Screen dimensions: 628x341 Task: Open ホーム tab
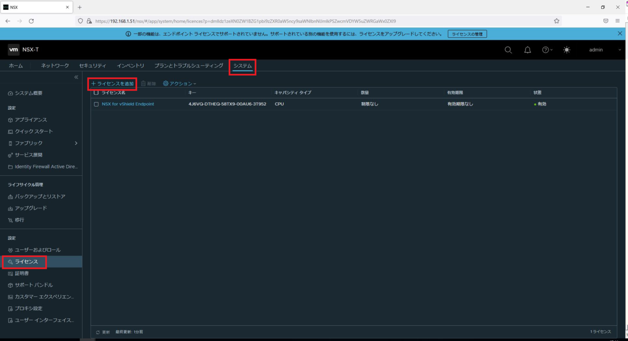click(x=16, y=65)
